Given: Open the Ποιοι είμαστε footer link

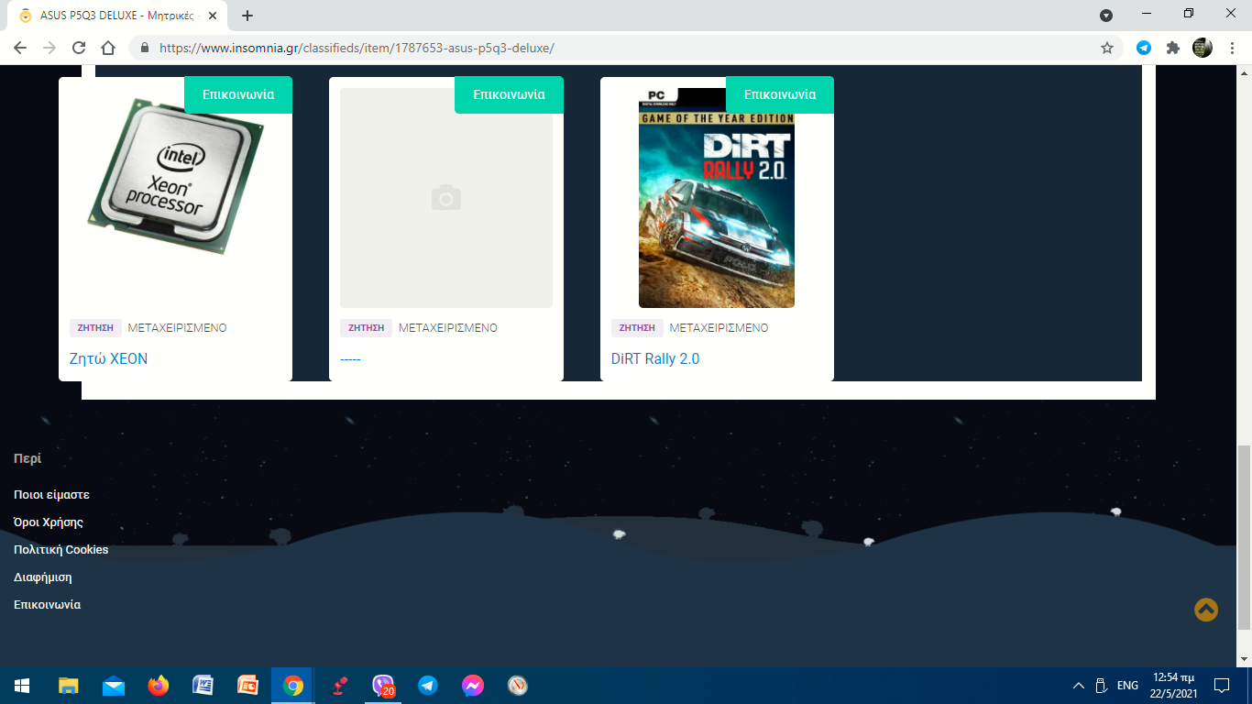Looking at the screenshot, I should [x=51, y=495].
